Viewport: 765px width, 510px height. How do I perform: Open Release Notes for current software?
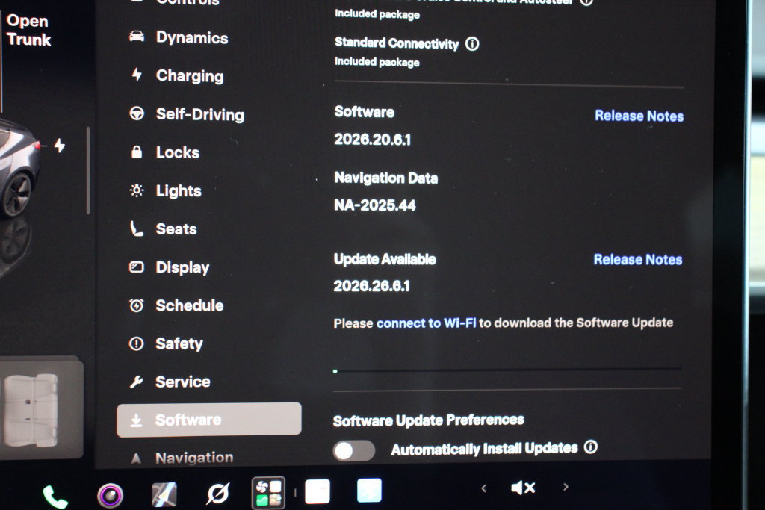pos(639,116)
